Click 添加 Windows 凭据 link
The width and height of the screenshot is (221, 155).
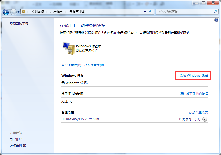tap(194, 76)
